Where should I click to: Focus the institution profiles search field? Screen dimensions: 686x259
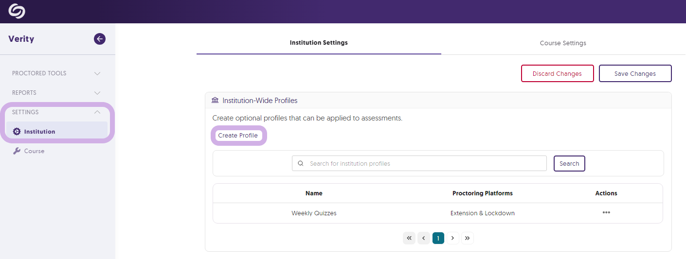point(419,163)
